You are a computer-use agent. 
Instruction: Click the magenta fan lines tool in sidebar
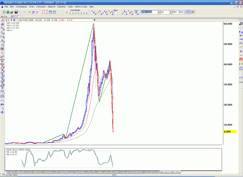click(x=2, y=28)
